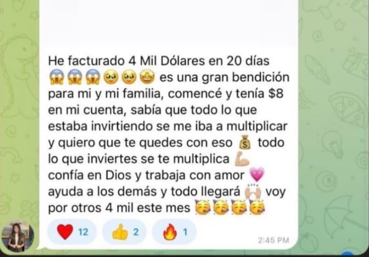
Task: Click the 2:45 PM message timestamp
Action: coord(274,240)
